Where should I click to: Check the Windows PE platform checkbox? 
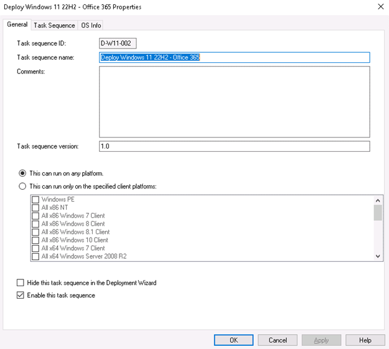pos(35,200)
